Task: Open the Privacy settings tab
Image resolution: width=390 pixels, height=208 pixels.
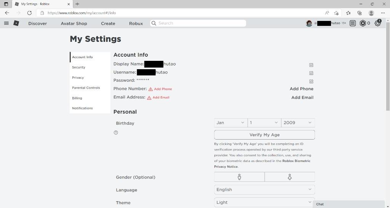Action: pos(90,78)
